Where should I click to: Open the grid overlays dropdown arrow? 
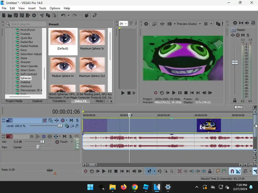[211, 24]
